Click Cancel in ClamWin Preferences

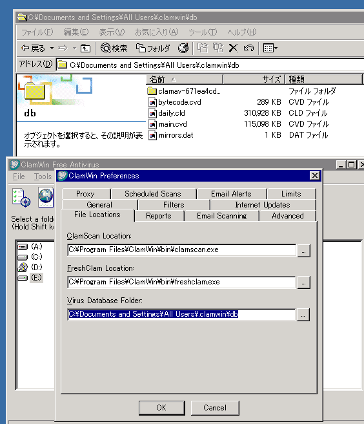coord(215,408)
